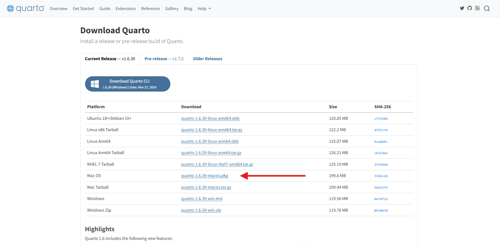Open the site search magnifier icon
This screenshot has width=500, height=247.
point(487,8)
